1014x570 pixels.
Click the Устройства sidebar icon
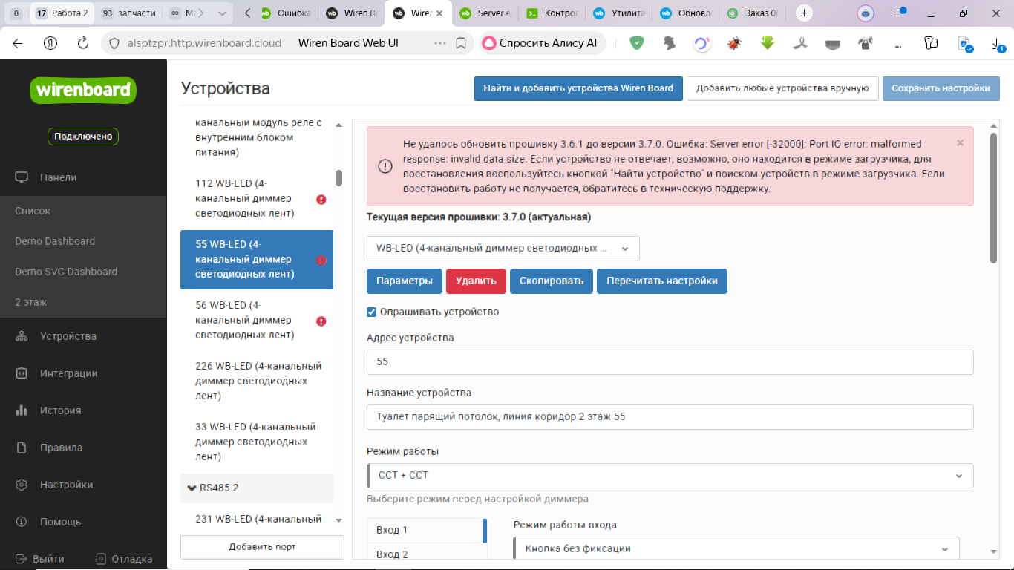point(22,336)
